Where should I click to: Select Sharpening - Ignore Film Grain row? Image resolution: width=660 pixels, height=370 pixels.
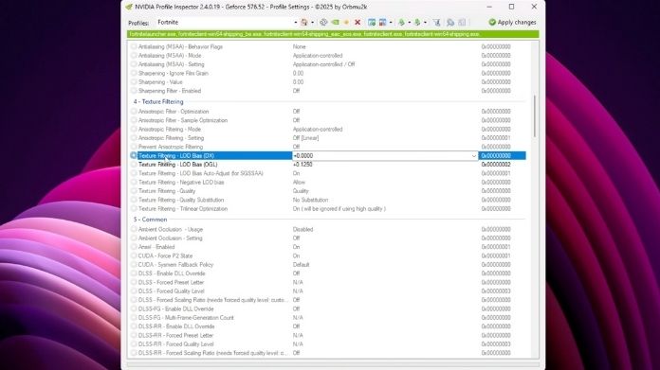(x=328, y=73)
